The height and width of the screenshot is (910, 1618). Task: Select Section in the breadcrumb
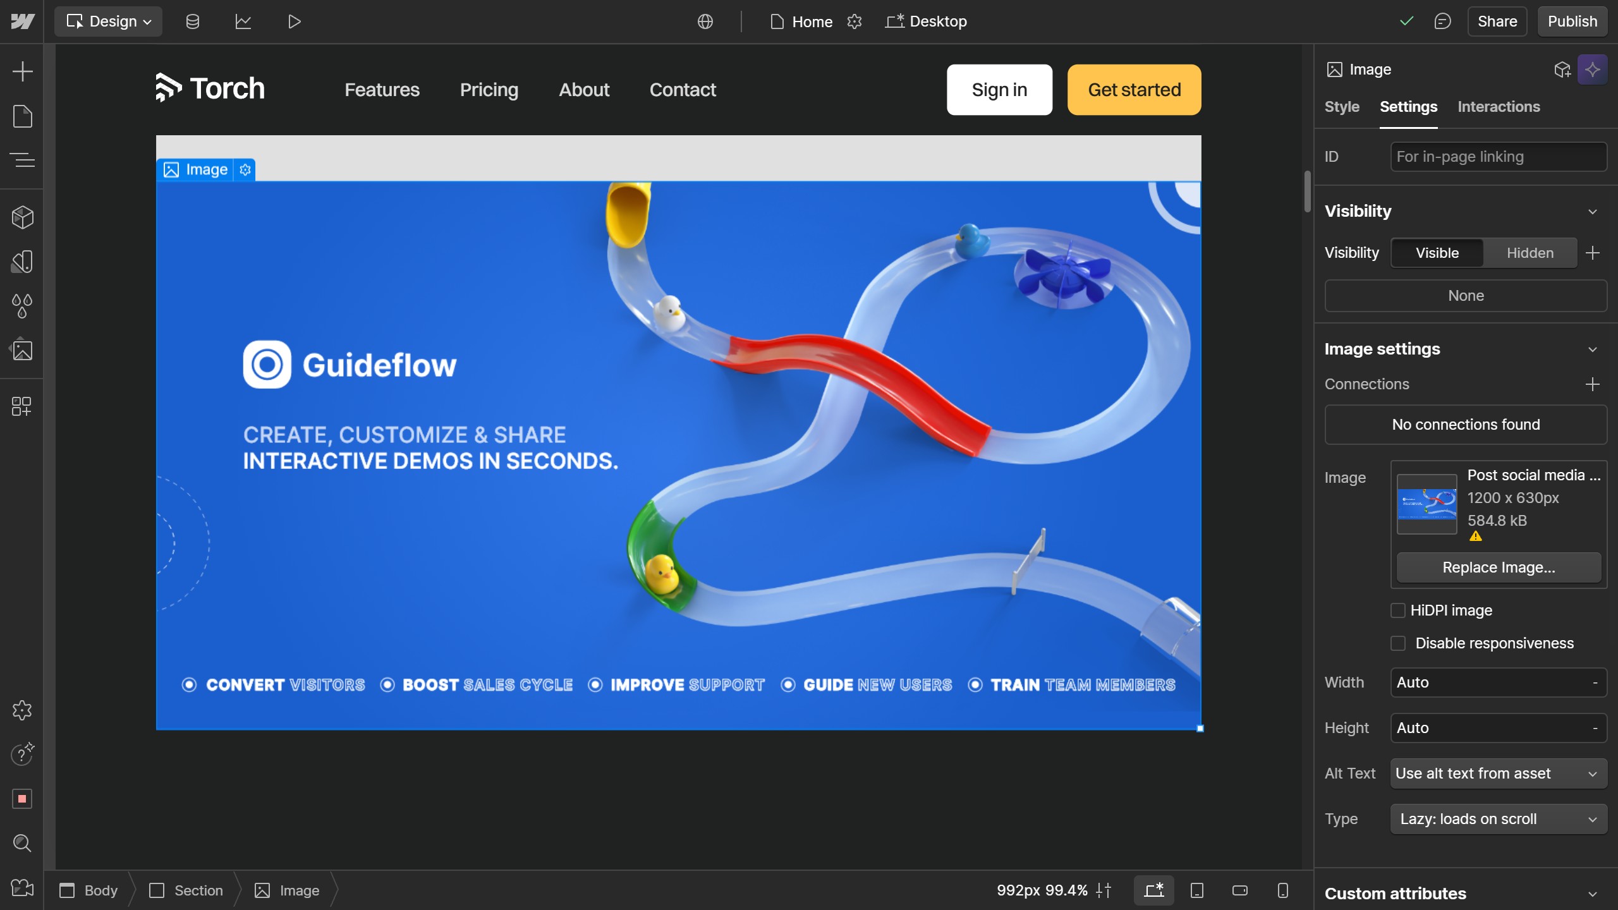(186, 890)
